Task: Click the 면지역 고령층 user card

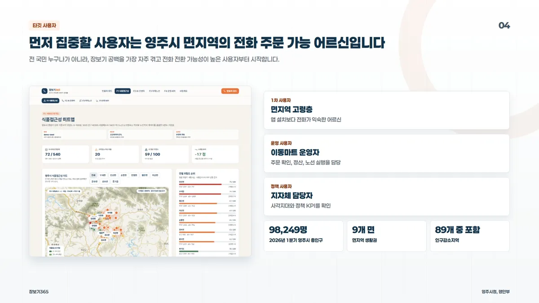Action: pos(387,110)
